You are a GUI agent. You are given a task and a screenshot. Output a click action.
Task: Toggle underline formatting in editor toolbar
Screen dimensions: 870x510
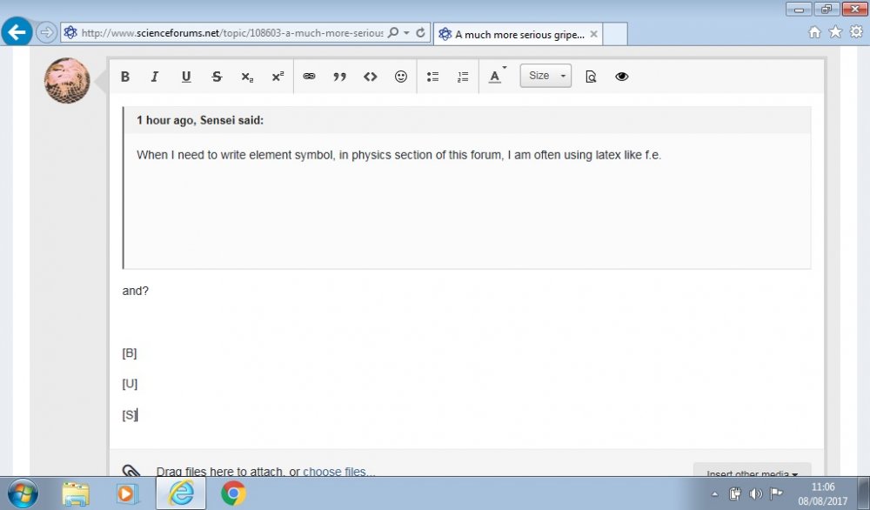pos(186,77)
